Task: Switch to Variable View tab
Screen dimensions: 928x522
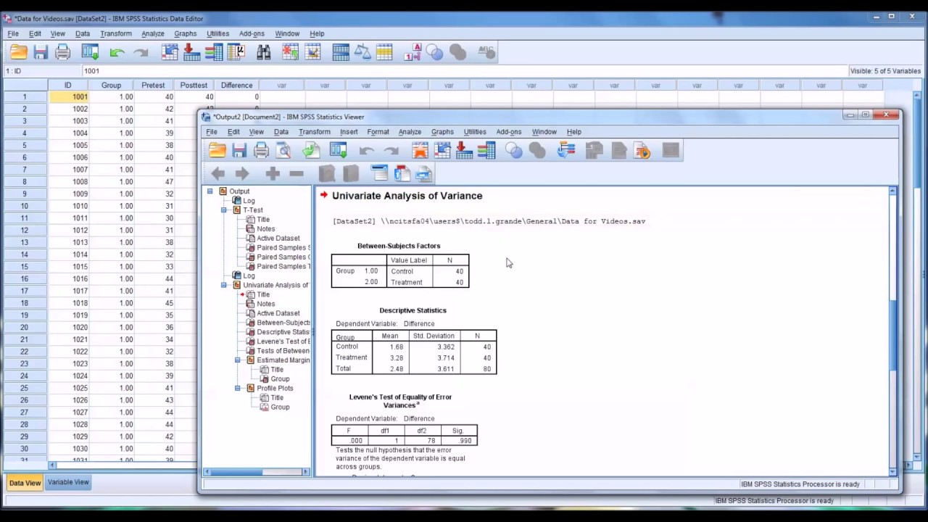Action: [68, 482]
